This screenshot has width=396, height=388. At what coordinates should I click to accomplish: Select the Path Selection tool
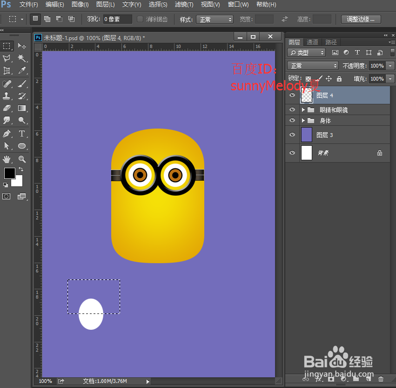7,146
